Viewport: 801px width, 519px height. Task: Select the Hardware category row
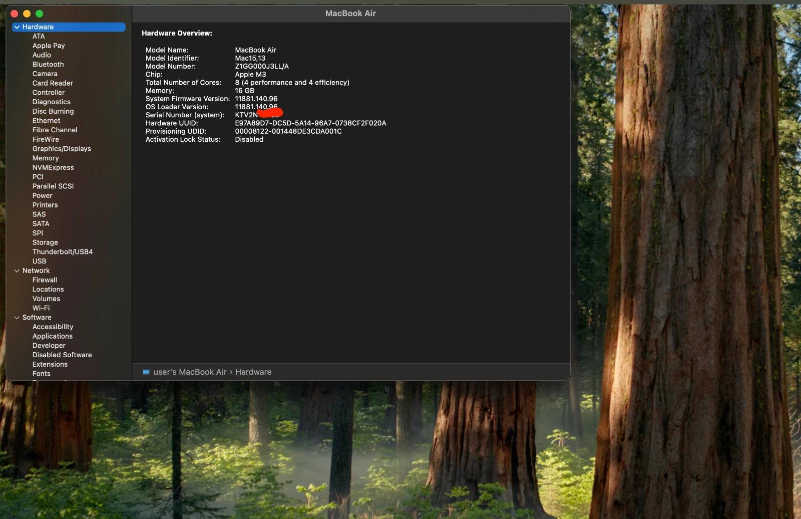point(69,27)
